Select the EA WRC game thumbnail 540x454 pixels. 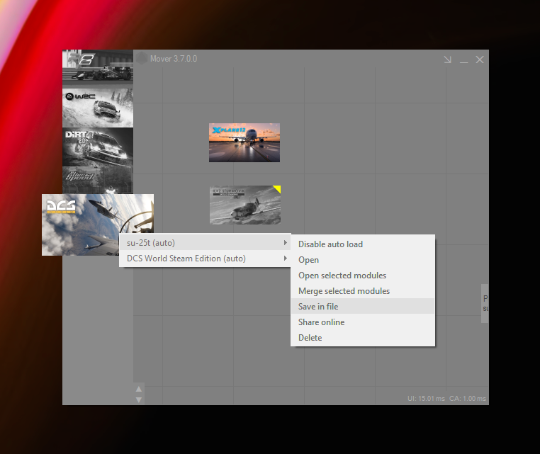click(x=98, y=106)
